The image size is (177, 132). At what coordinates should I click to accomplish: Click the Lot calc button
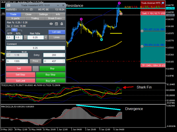coord(57,32)
